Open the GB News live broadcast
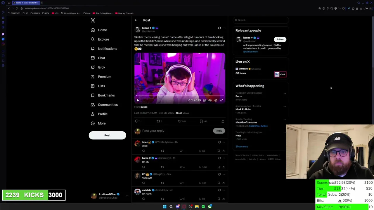 pos(261,71)
